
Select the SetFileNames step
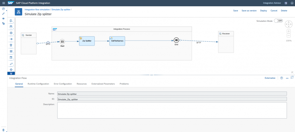pyautogui.click(x=117, y=41)
